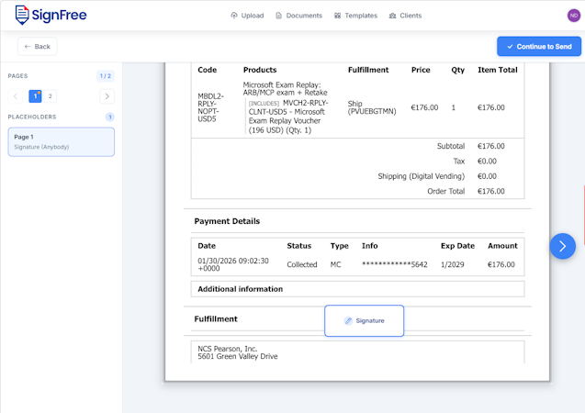Click the SignFree logo icon
This screenshot has height=413, width=585.
(x=20, y=16)
